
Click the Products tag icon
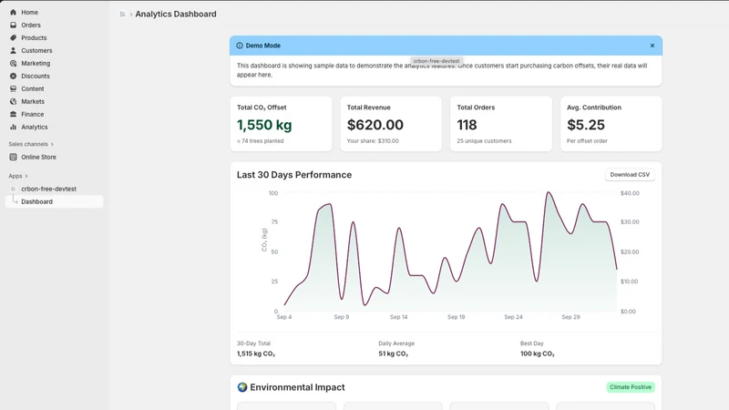[13, 37]
